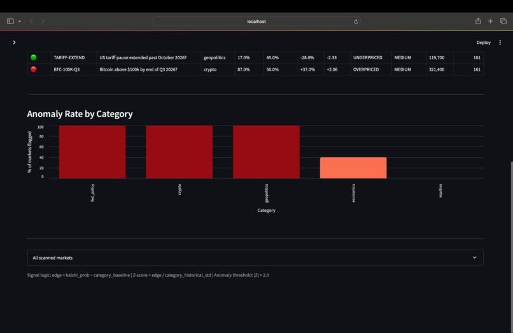Screen dimensions: 513x333
Task: Select the US tariff pause question cell
Action: [148, 58]
